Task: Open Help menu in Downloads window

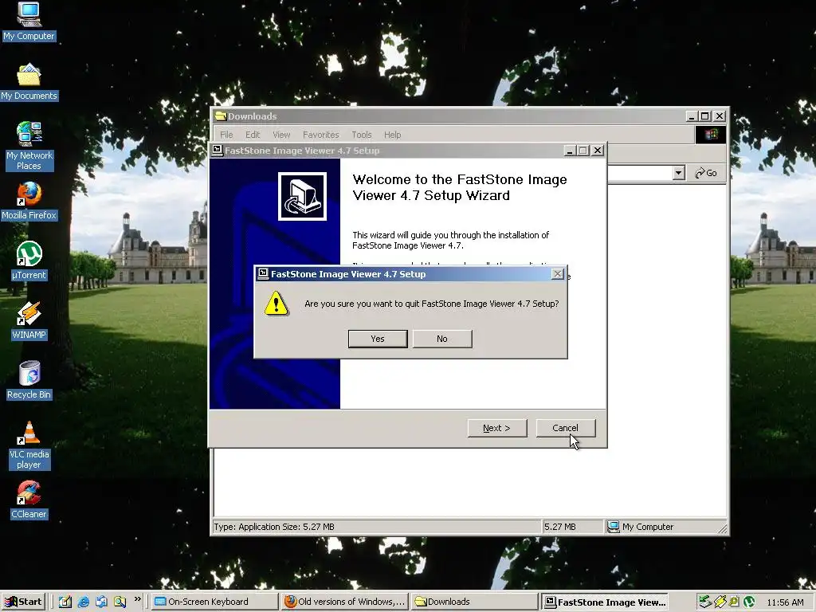Action: [x=392, y=135]
